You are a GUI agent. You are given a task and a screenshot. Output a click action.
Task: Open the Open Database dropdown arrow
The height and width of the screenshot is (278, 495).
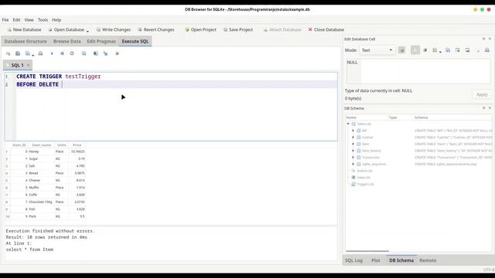[87, 31]
